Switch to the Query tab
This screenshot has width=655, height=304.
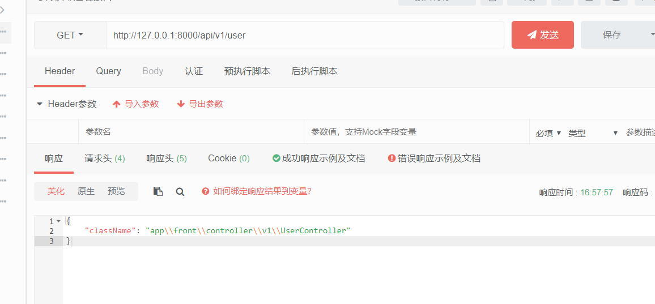click(109, 71)
